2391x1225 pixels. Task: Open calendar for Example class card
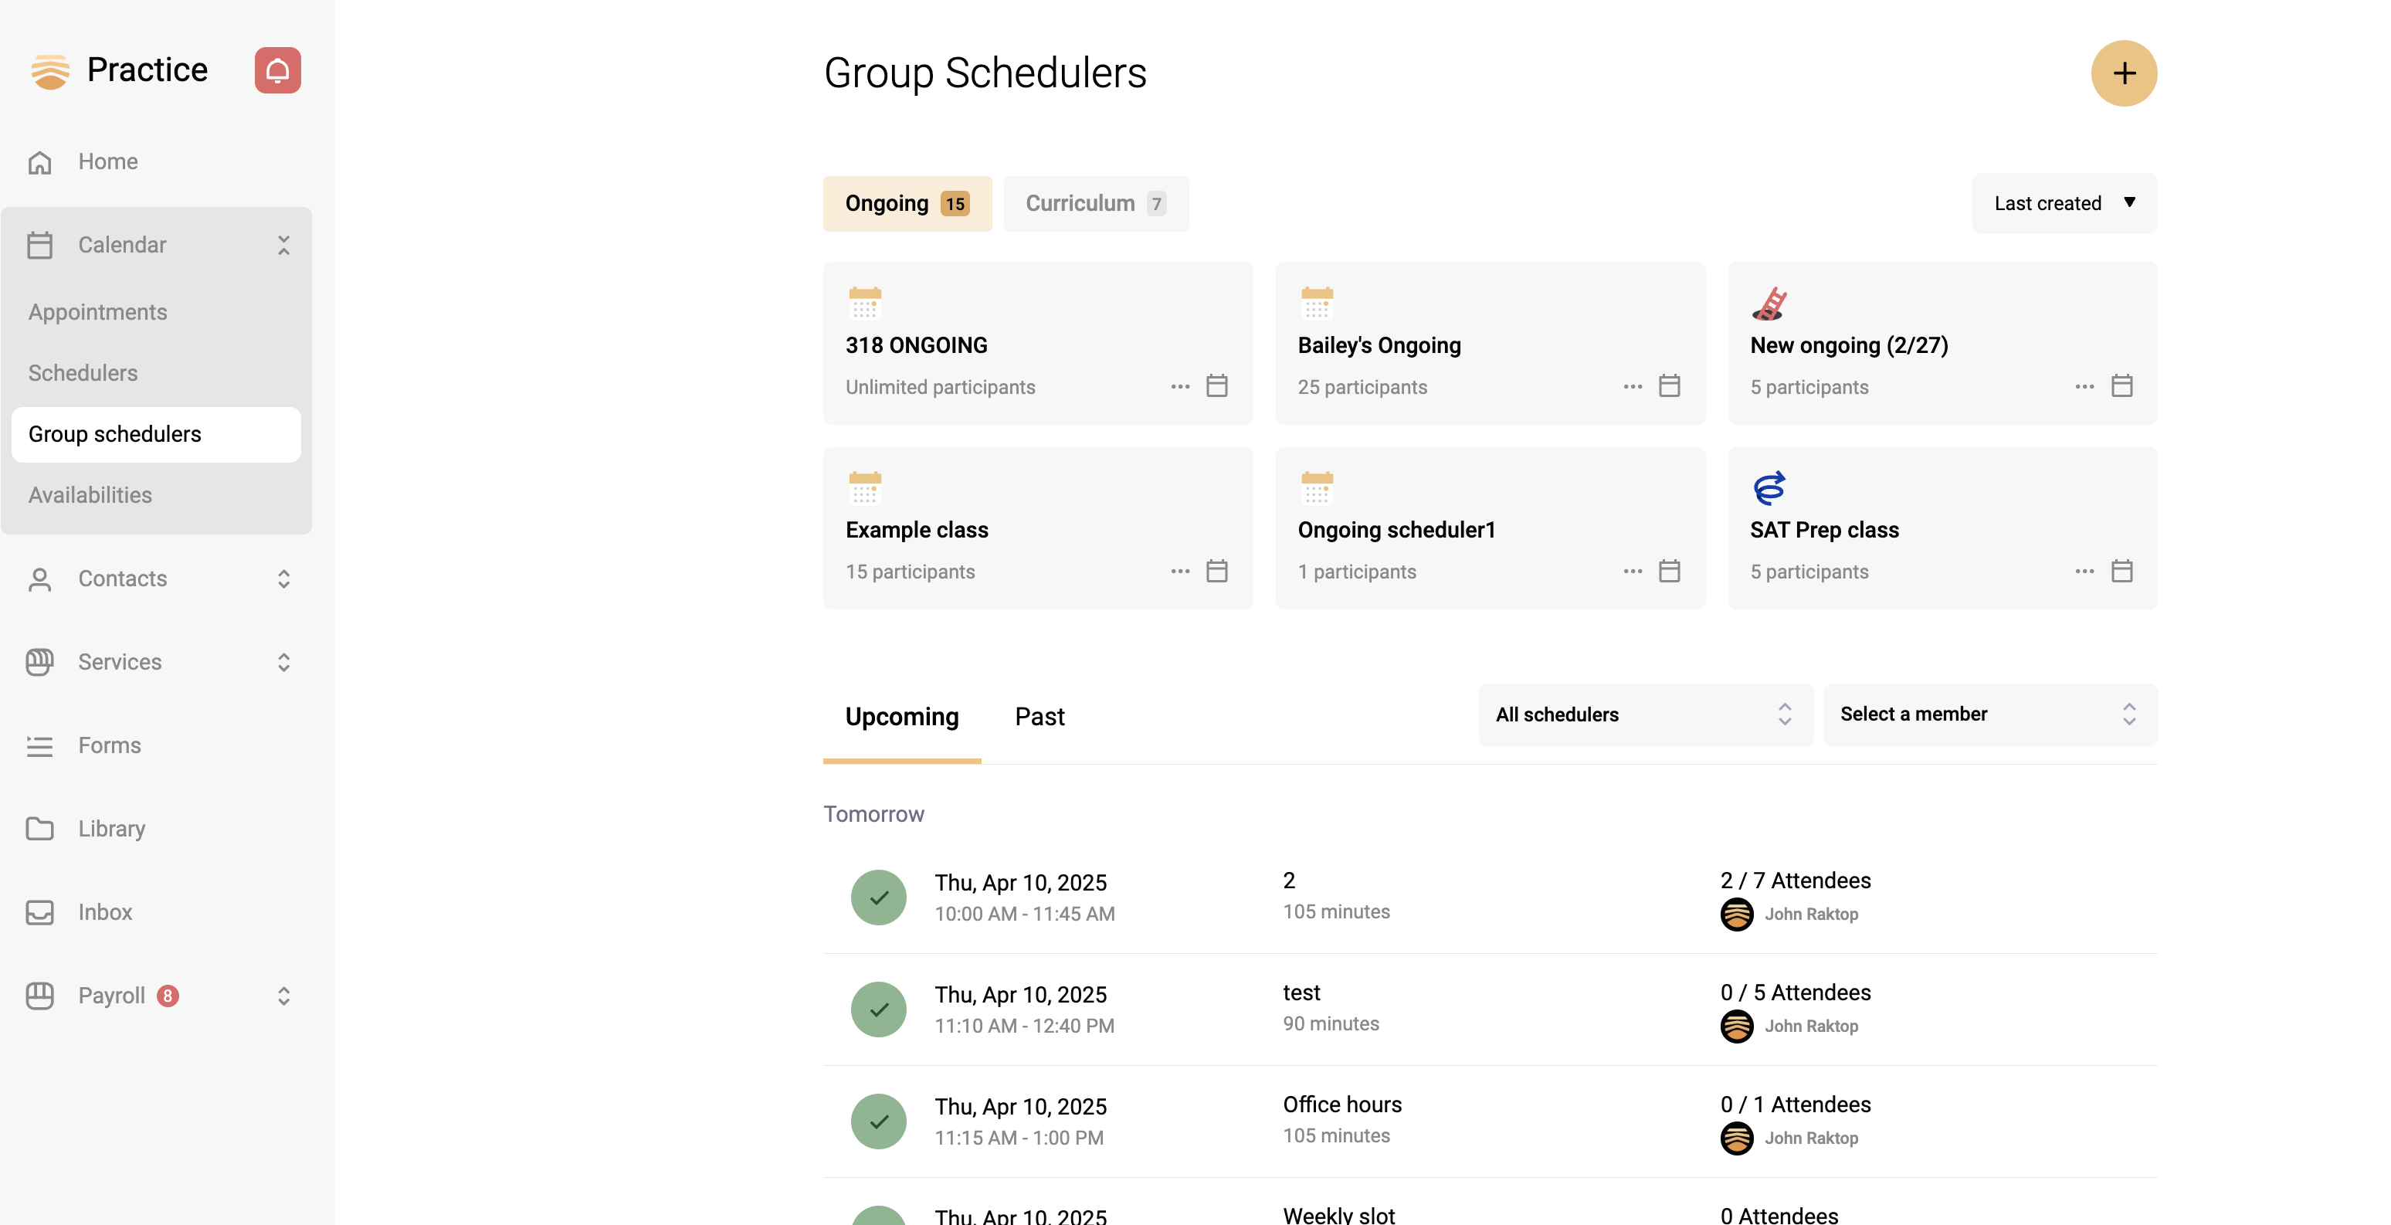click(1217, 571)
